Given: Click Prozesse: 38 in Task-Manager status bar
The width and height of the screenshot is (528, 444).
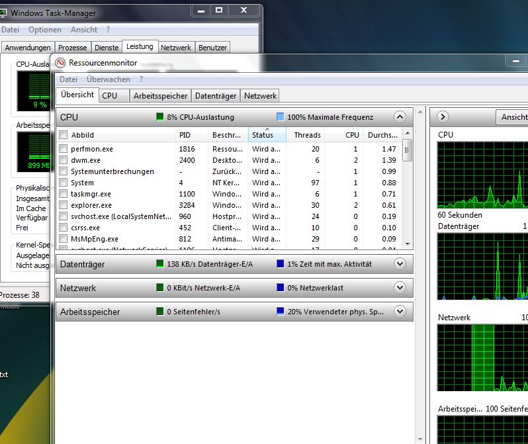Looking at the screenshot, I should click(x=20, y=295).
